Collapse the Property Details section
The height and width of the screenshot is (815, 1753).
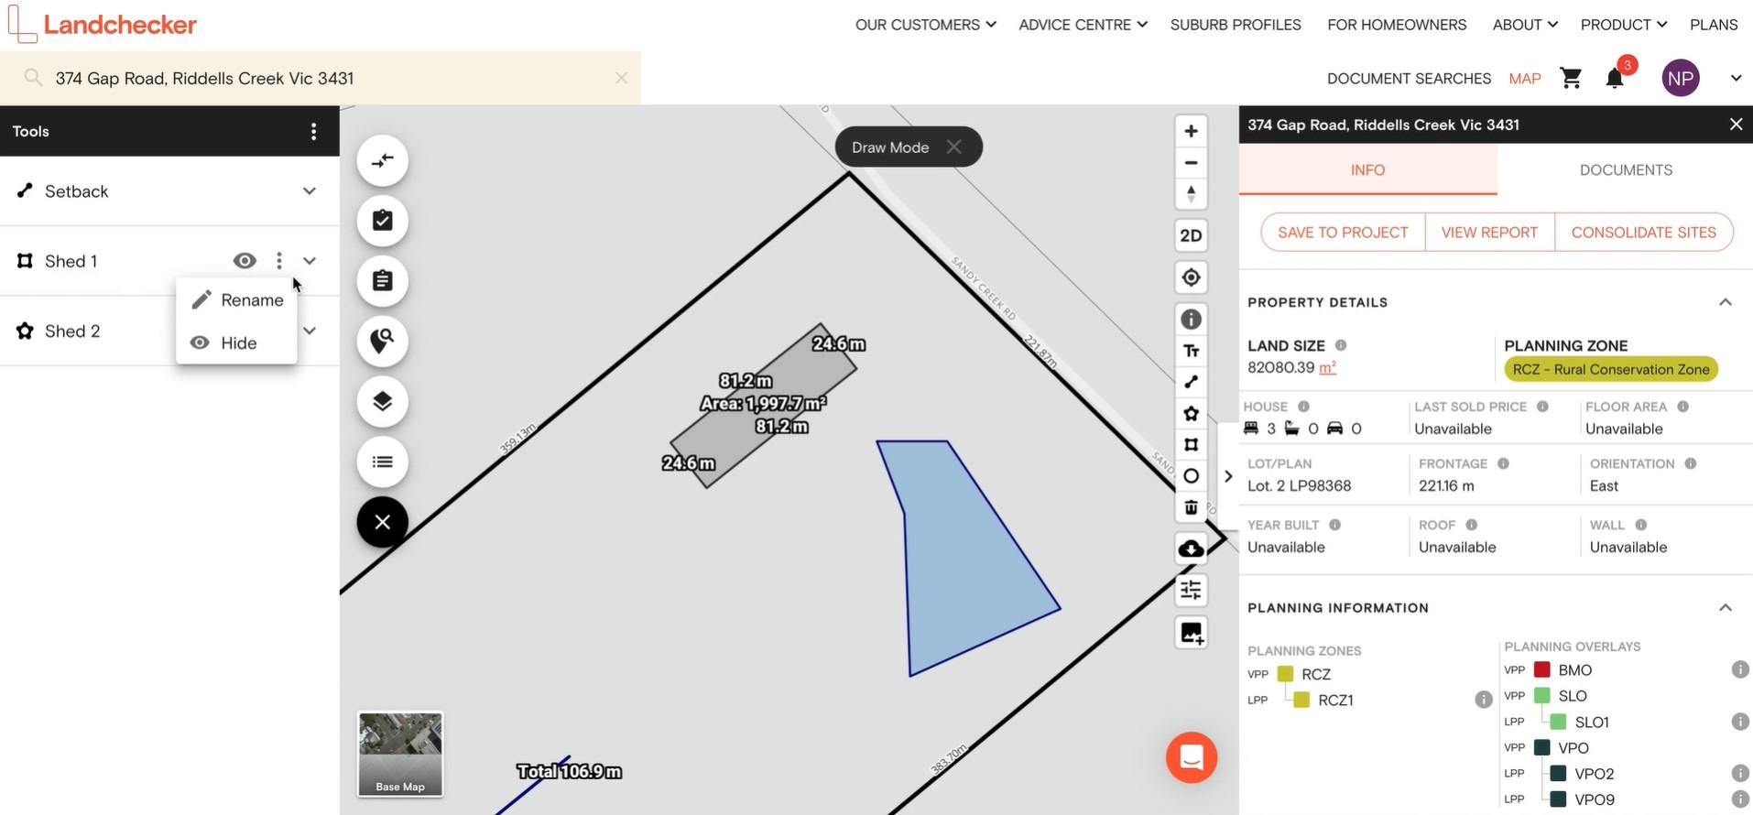1726,302
